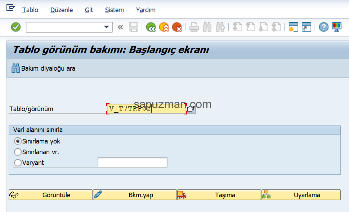The height and width of the screenshot is (212, 349).
Task: Click the Create New Session icon
Action: [x=294, y=27]
